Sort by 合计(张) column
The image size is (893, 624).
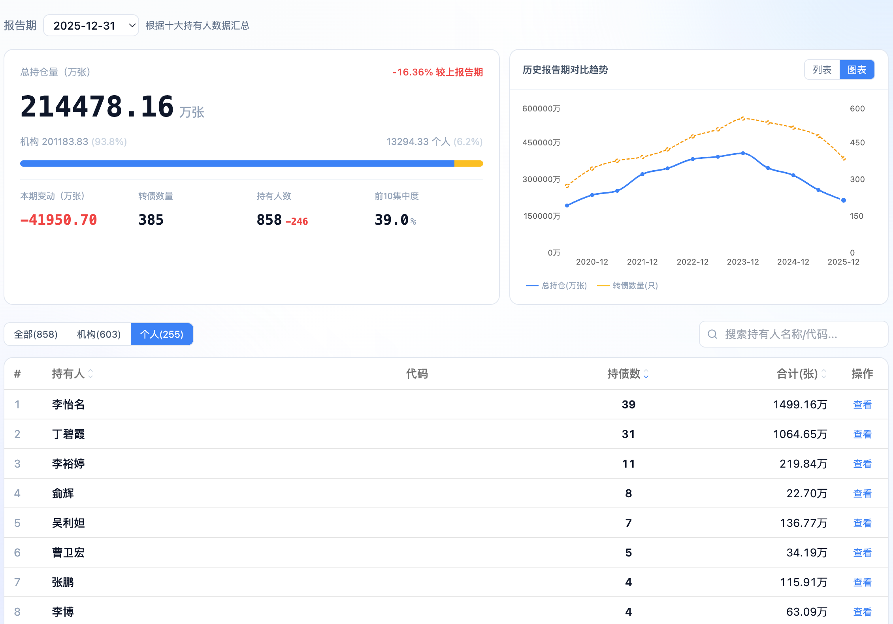[801, 374]
